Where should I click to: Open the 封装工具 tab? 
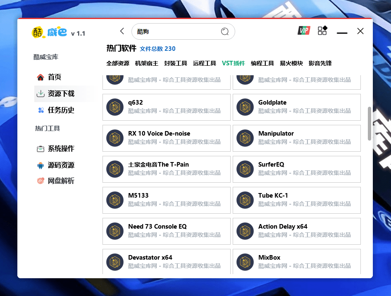pos(176,63)
